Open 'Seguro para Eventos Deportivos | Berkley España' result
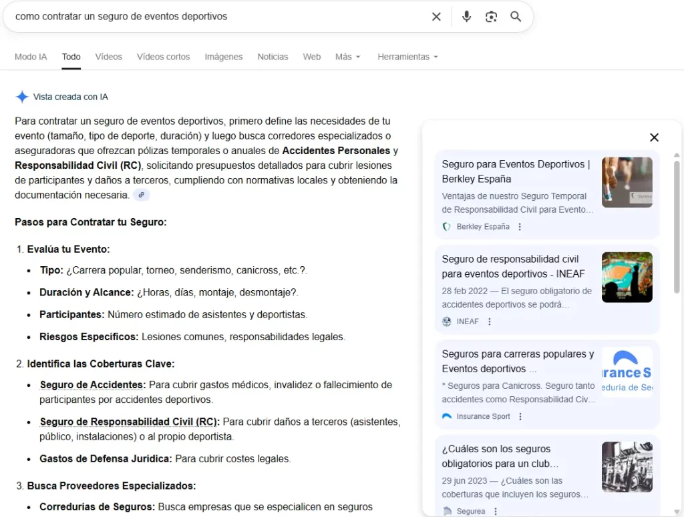Viewport: 684px width, 517px height. pos(516,171)
